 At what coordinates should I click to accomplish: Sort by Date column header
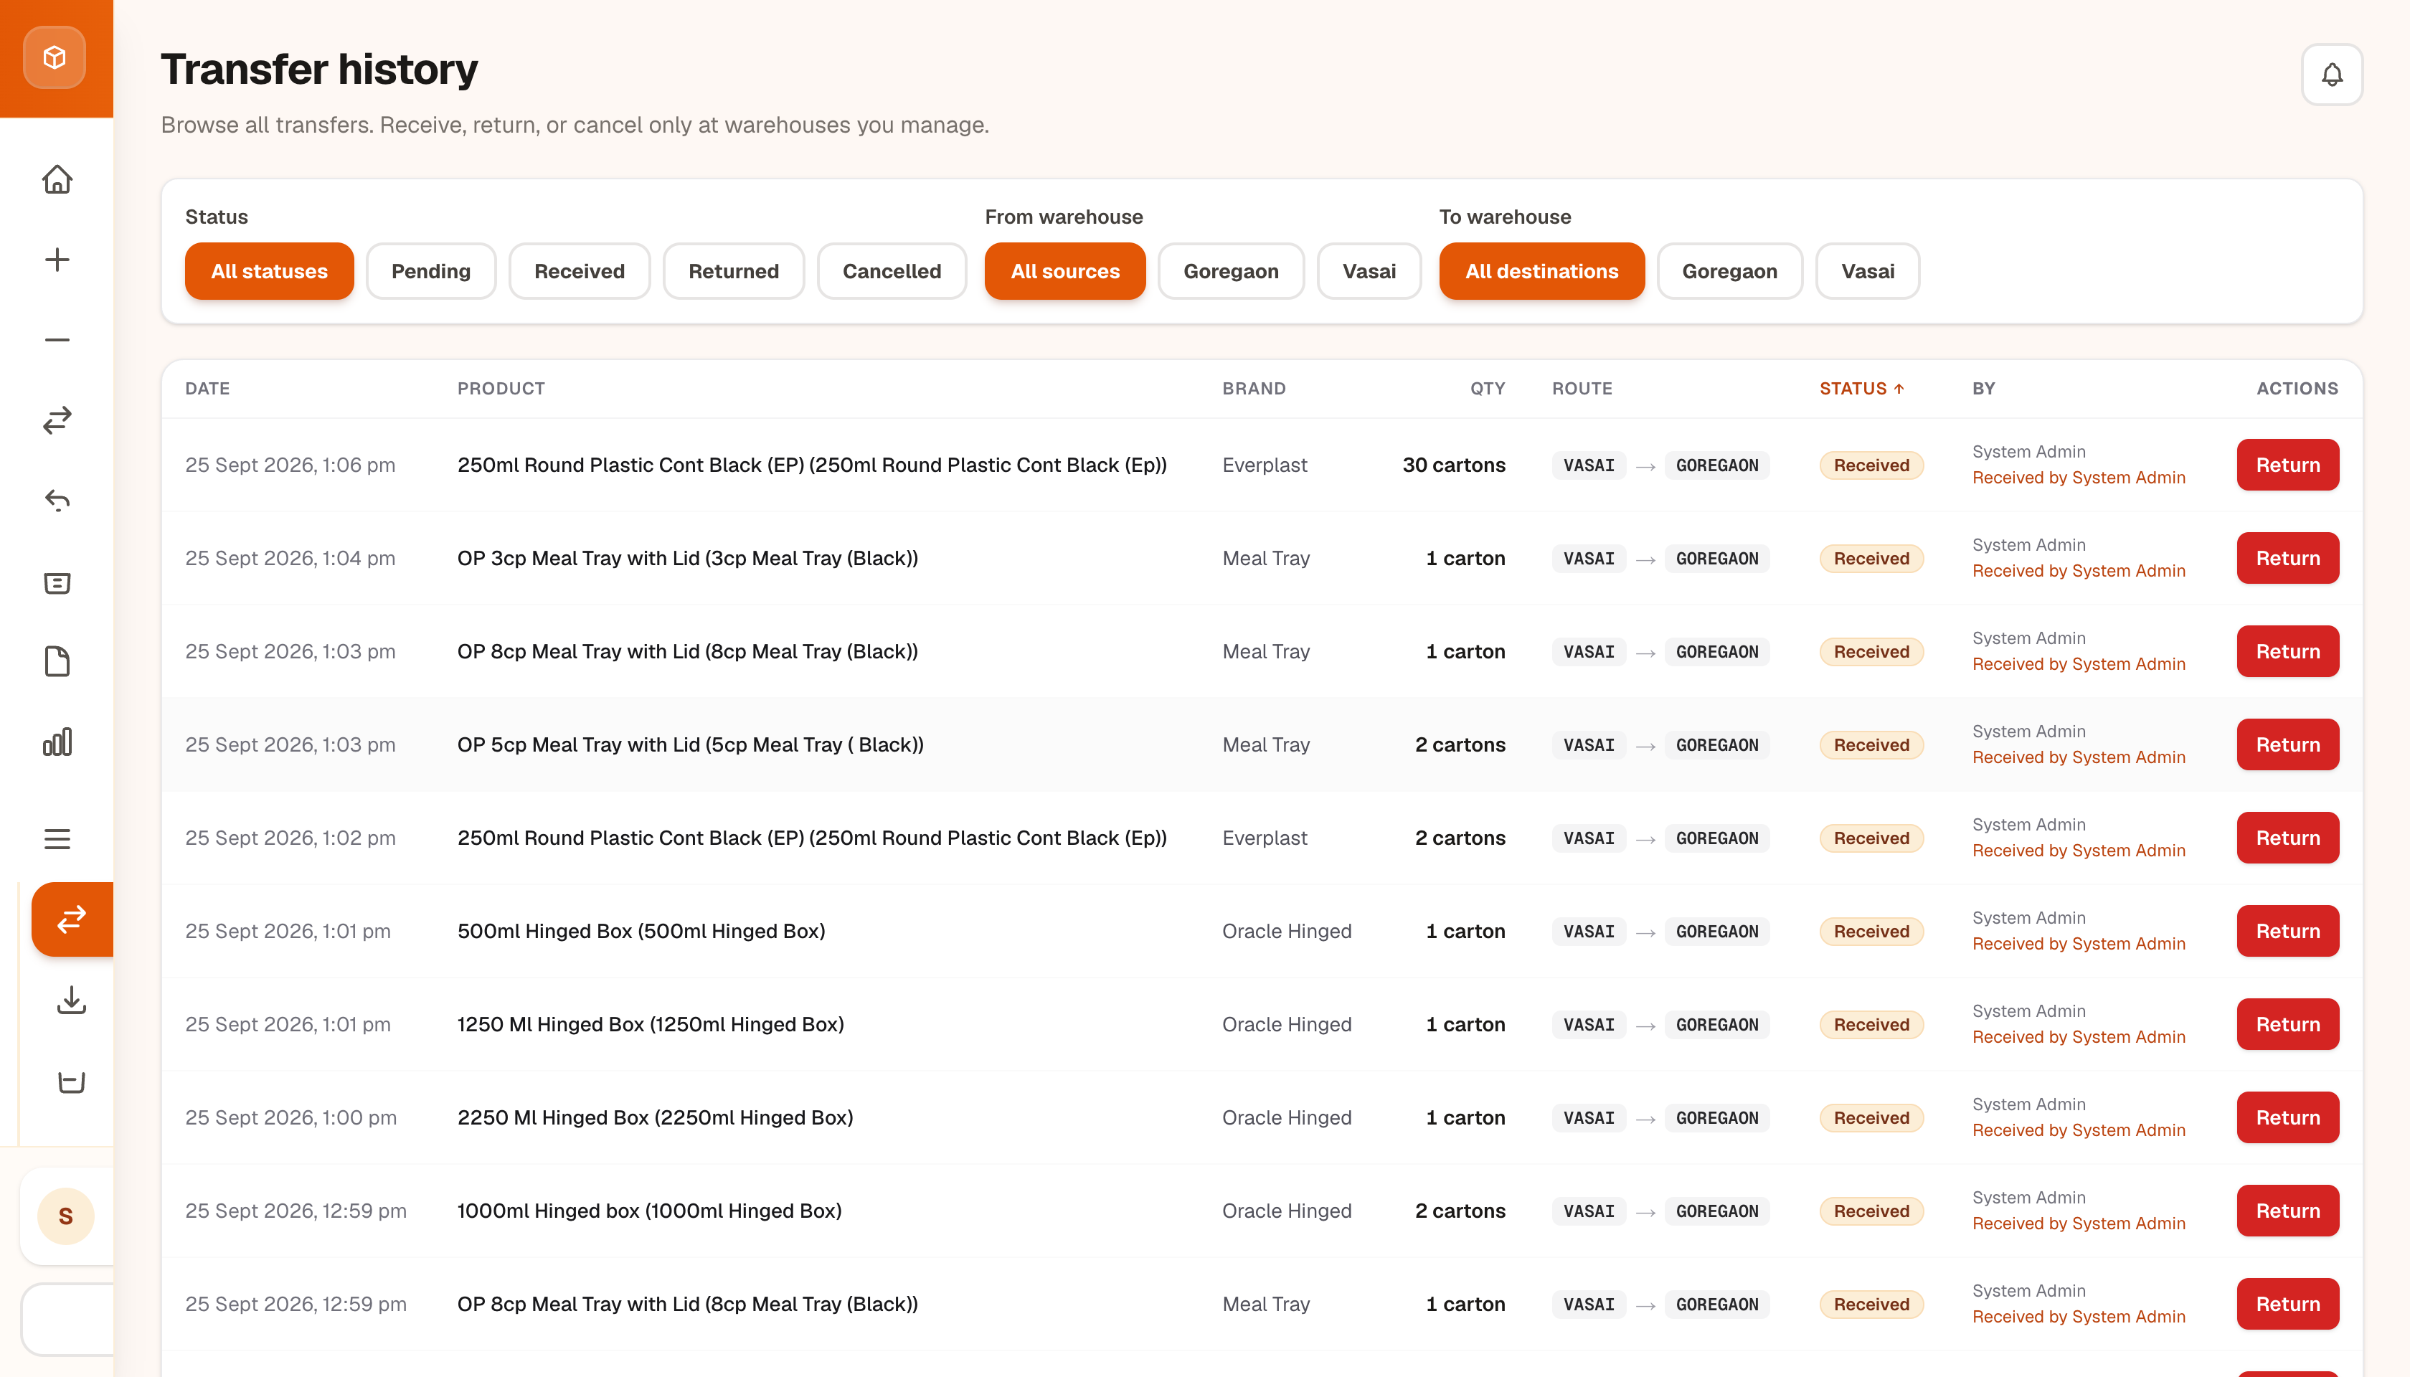click(x=207, y=389)
